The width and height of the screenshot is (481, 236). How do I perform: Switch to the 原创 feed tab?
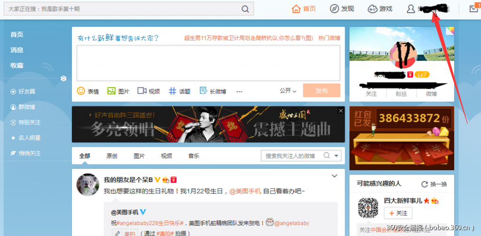(112, 156)
